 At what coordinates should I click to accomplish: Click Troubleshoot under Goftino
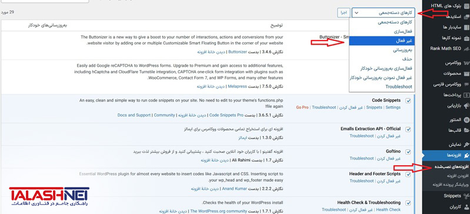tap(362, 158)
